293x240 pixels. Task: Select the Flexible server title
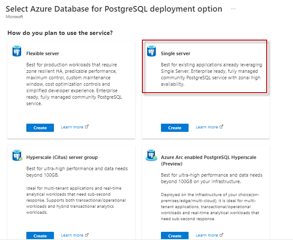tap(43, 53)
